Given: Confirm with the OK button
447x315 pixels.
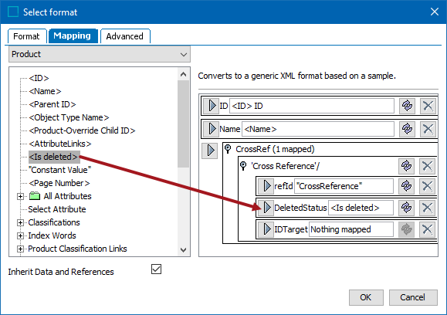Looking at the screenshot, I should (x=366, y=297).
